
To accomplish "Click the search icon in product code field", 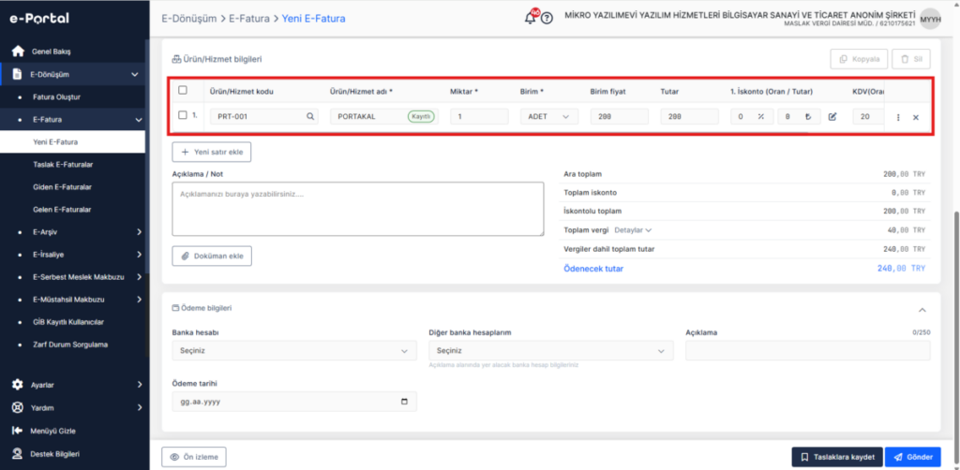I will tap(310, 117).
